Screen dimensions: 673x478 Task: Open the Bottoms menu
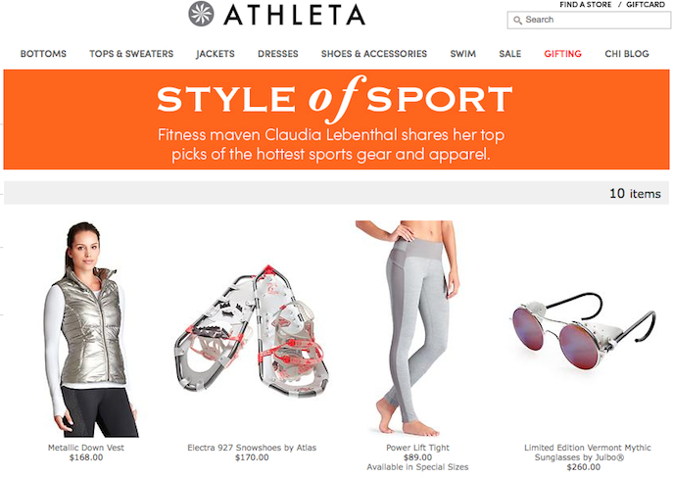[x=43, y=54]
